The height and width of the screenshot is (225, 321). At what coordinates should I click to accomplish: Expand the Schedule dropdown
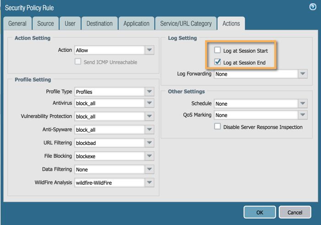[302, 104]
